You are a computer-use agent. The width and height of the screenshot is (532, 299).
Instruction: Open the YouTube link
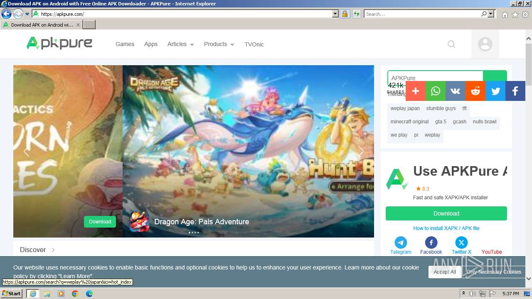coord(492,252)
